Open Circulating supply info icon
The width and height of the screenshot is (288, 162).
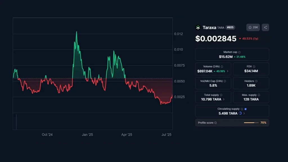(x=242, y=109)
